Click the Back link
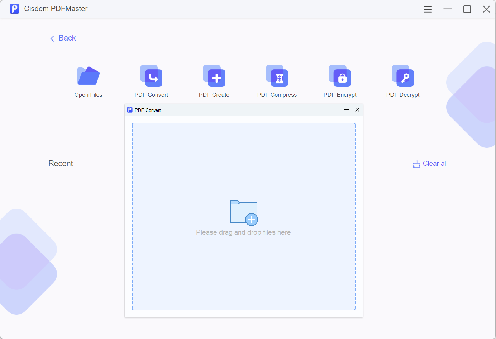Screen dimensions: 496x339 click(x=63, y=38)
